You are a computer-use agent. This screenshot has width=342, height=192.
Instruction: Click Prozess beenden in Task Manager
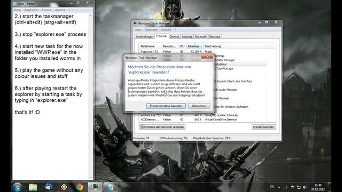[263, 127]
